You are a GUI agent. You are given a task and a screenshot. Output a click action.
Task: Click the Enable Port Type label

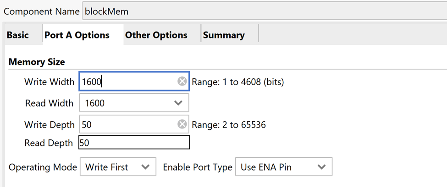pyautogui.click(x=198, y=167)
